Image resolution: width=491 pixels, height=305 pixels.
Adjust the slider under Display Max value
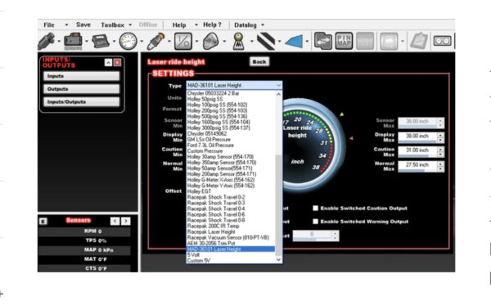tap(417, 141)
